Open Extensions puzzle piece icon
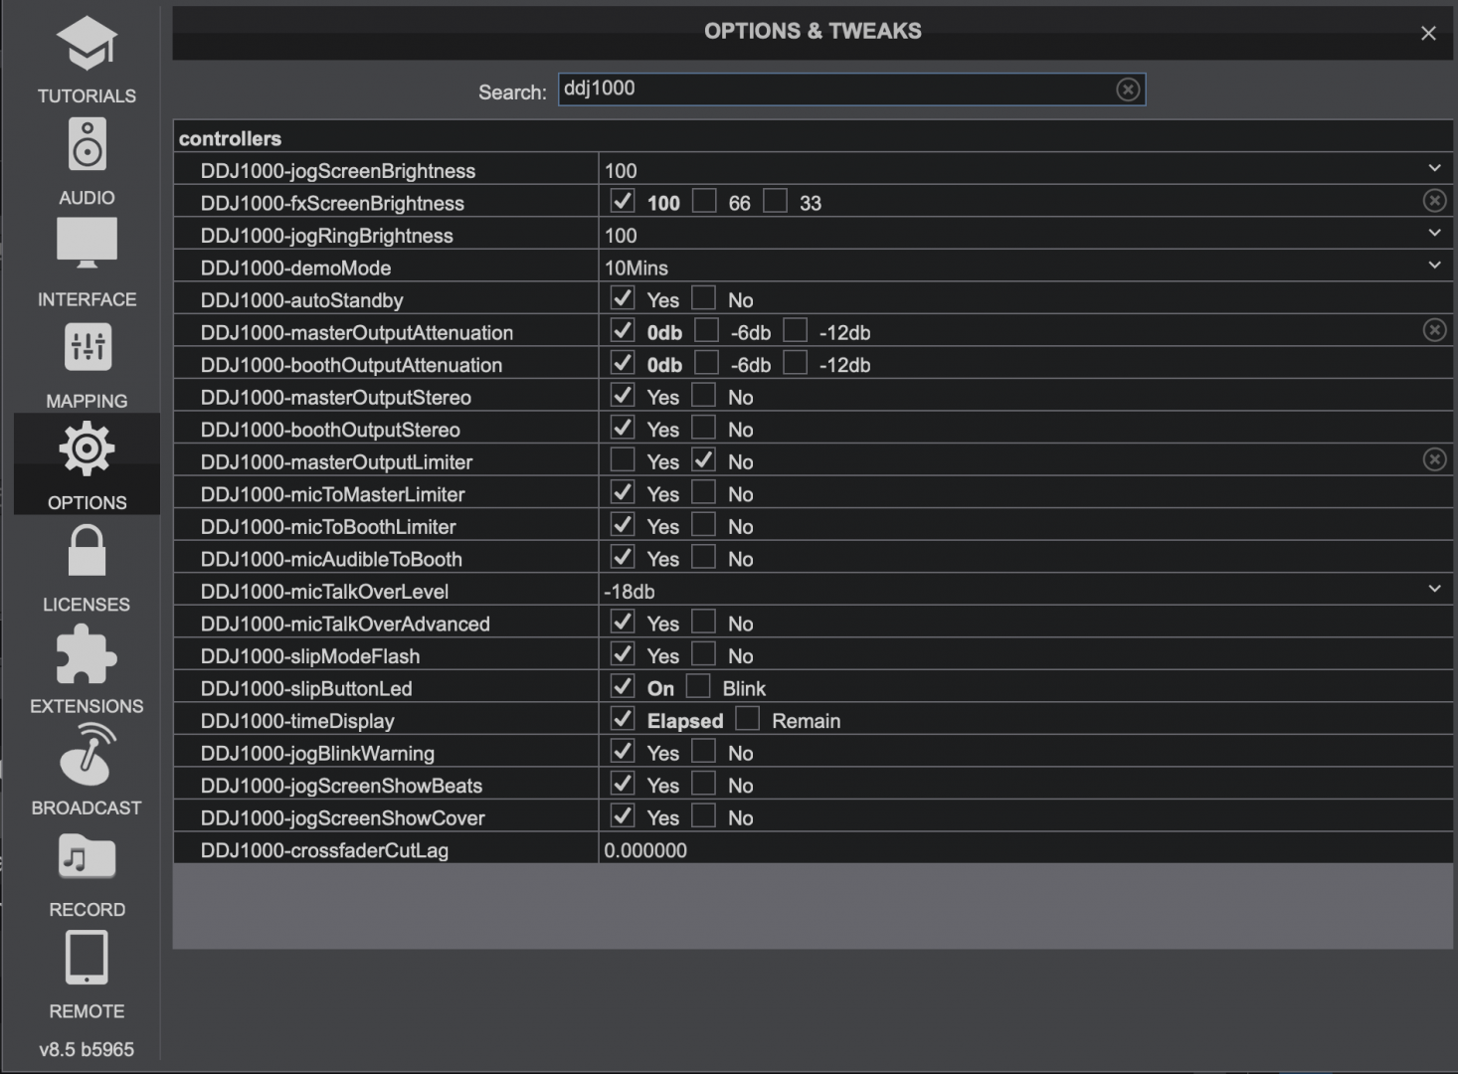Screen dimensions: 1458x1074 (87, 654)
